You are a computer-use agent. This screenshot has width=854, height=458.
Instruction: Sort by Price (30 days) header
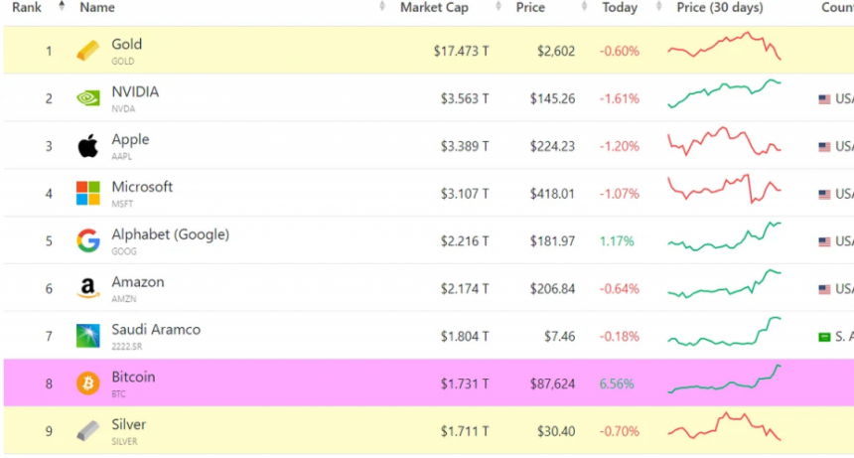[x=720, y=8]
